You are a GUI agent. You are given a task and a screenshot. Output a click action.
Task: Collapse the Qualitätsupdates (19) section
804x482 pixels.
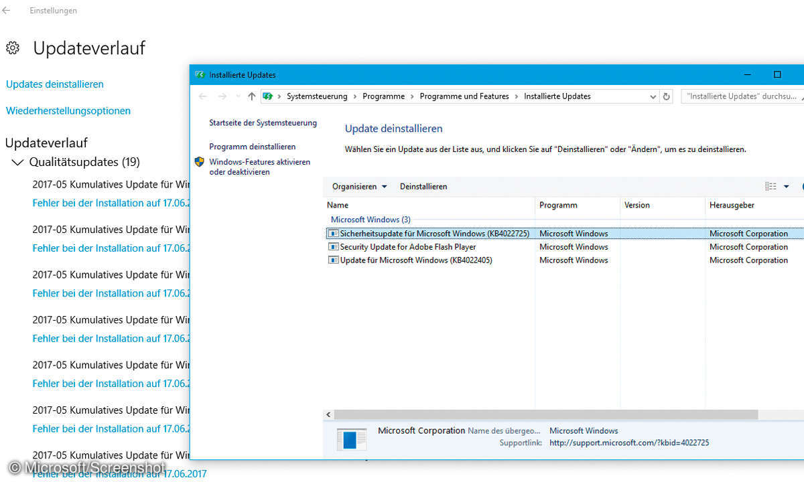[x=17, y=163]
